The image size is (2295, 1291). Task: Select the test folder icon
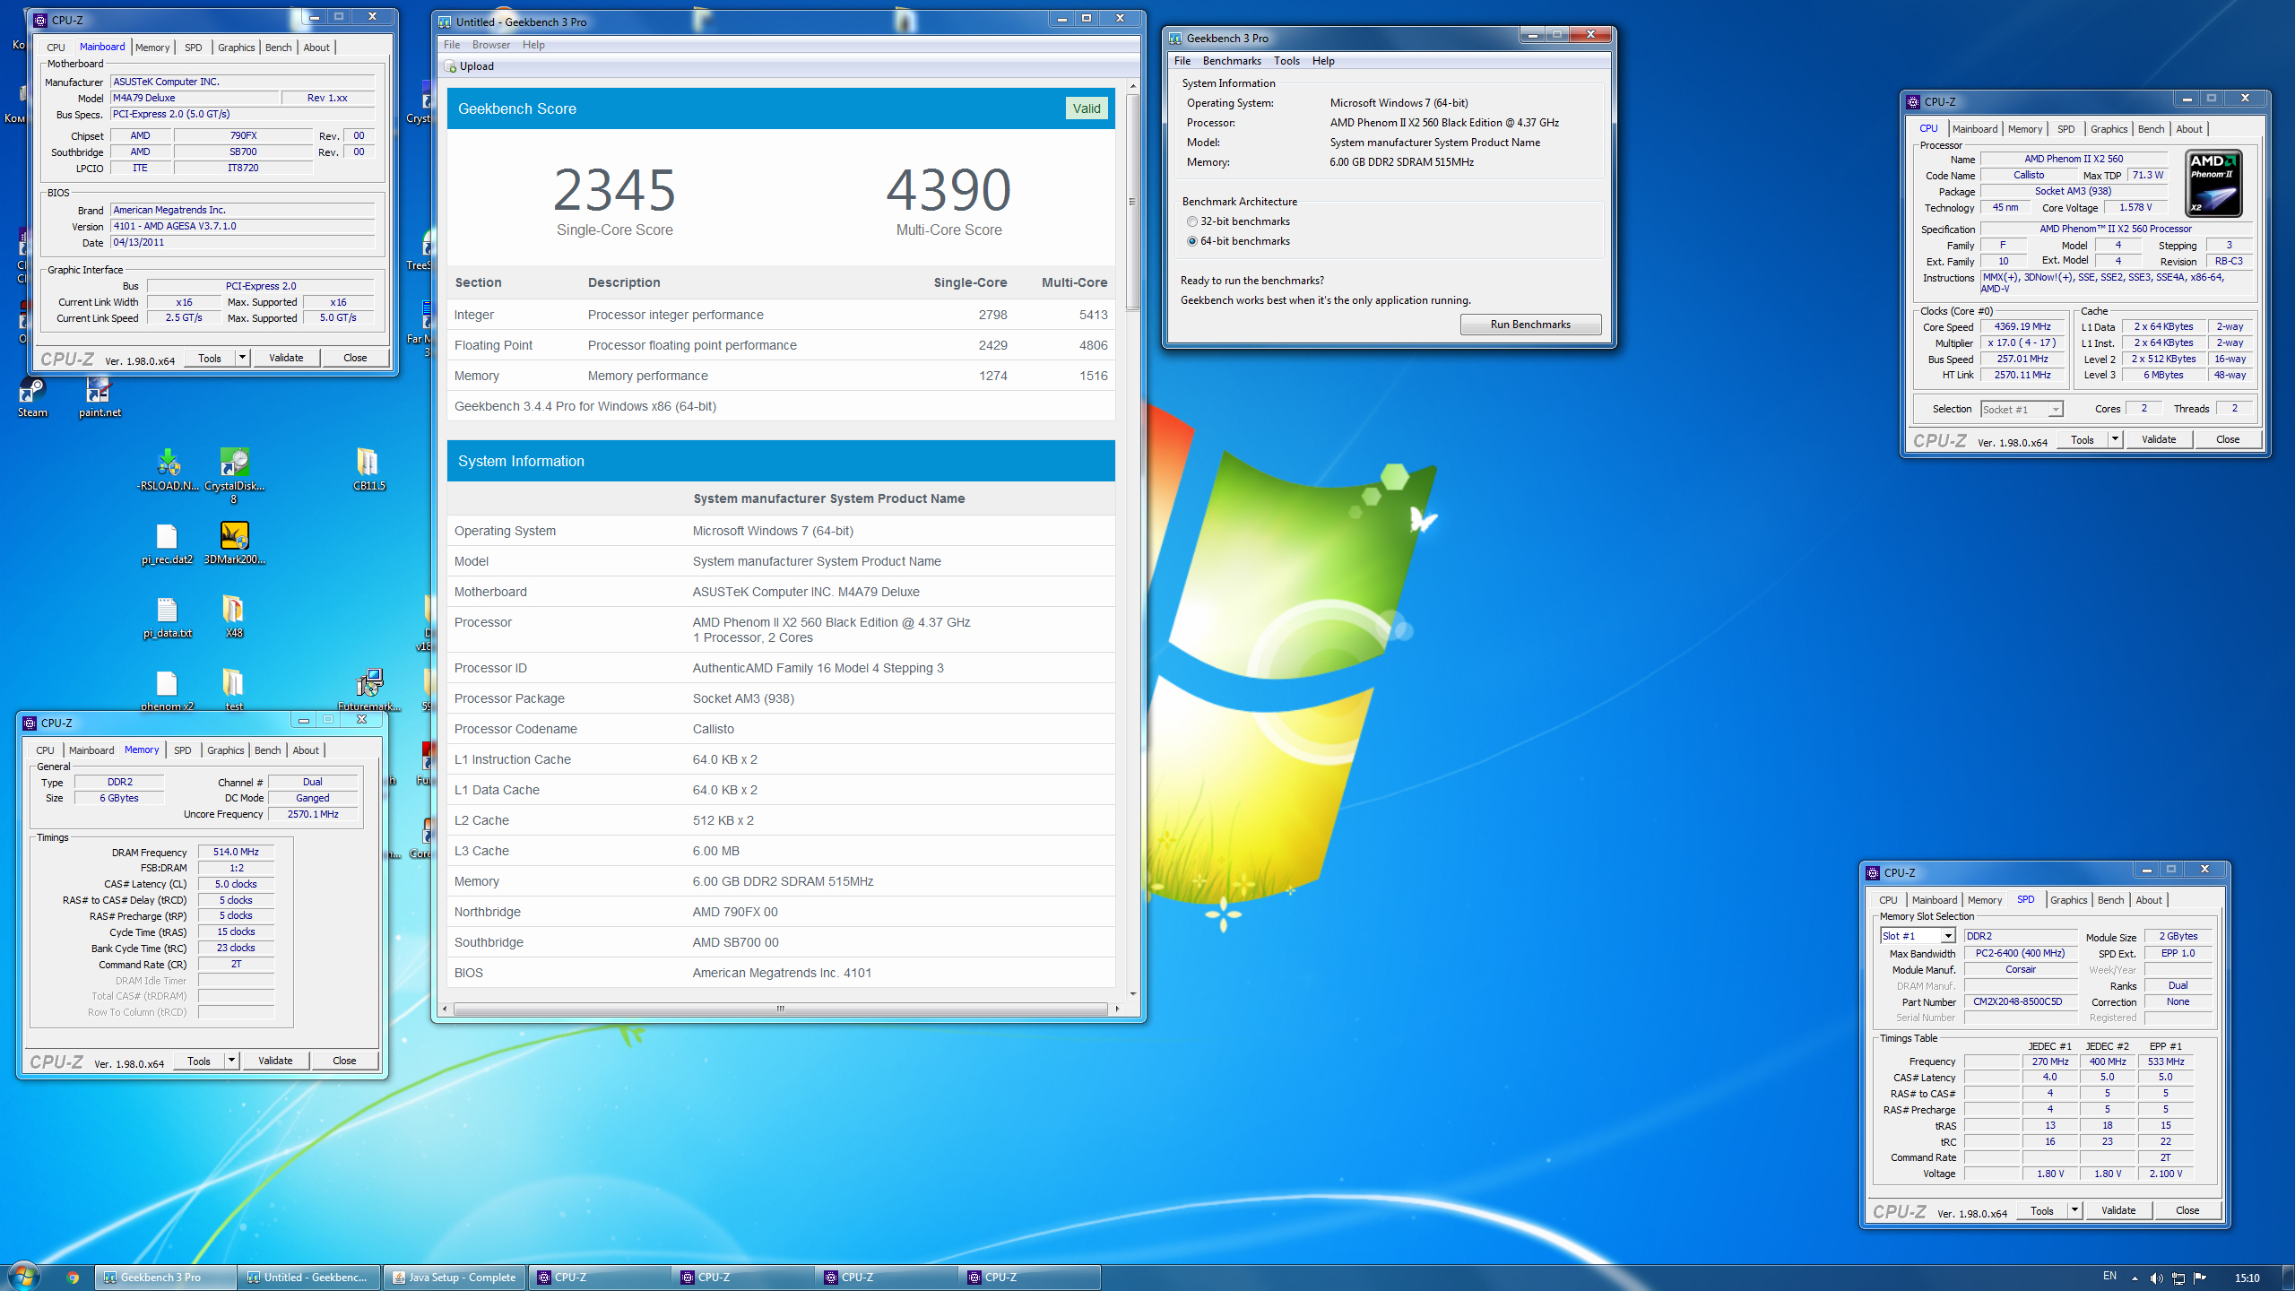233,690
